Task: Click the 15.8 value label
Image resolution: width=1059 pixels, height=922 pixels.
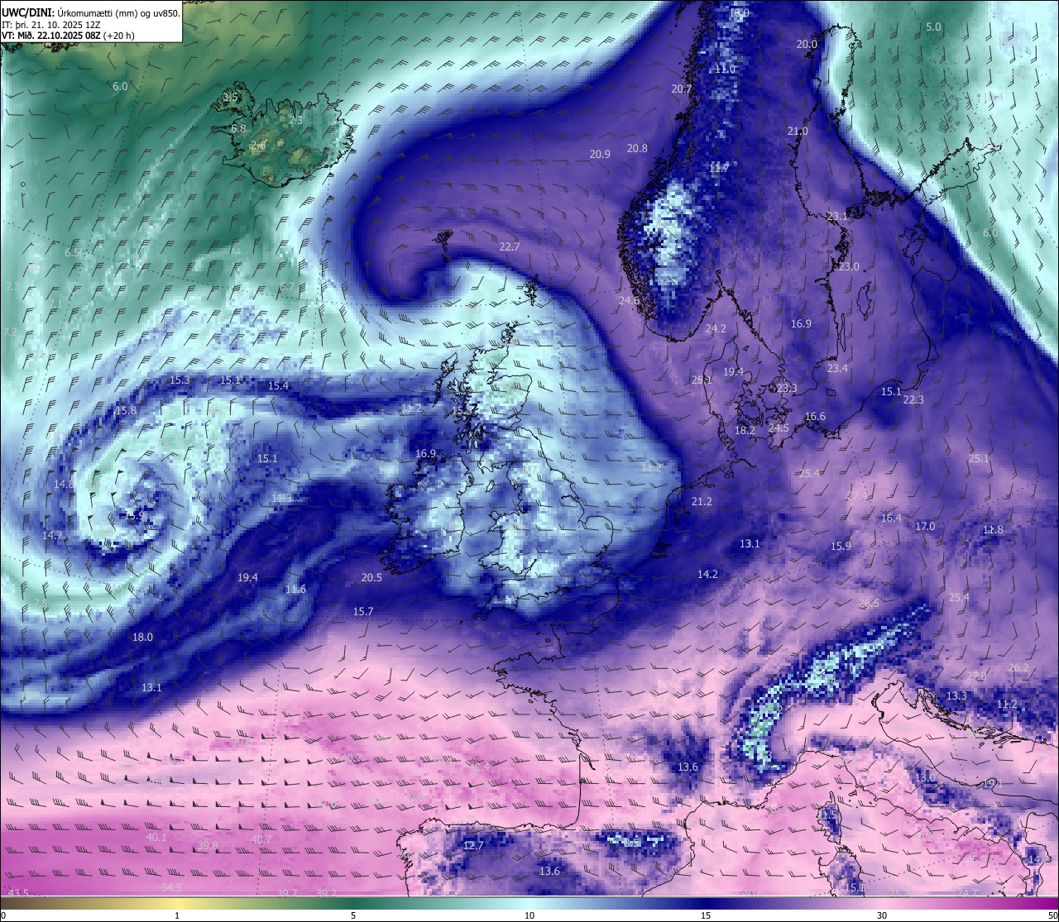Action: pyautogui.click(x=126, y=410)
